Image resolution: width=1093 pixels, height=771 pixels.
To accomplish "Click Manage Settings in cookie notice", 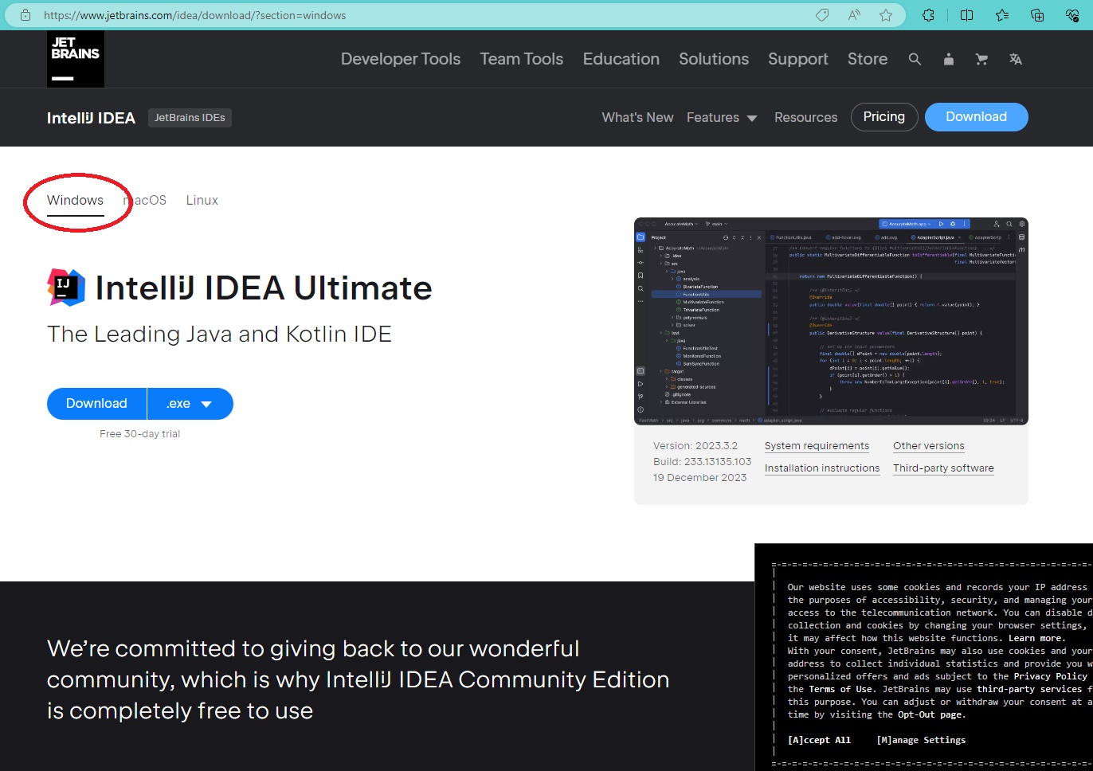I will pyautogui.click(x=921, y=740).
